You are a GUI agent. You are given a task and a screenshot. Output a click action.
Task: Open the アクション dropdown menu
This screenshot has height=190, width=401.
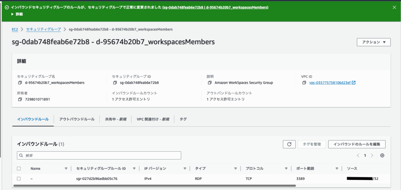tap(373, 42)
